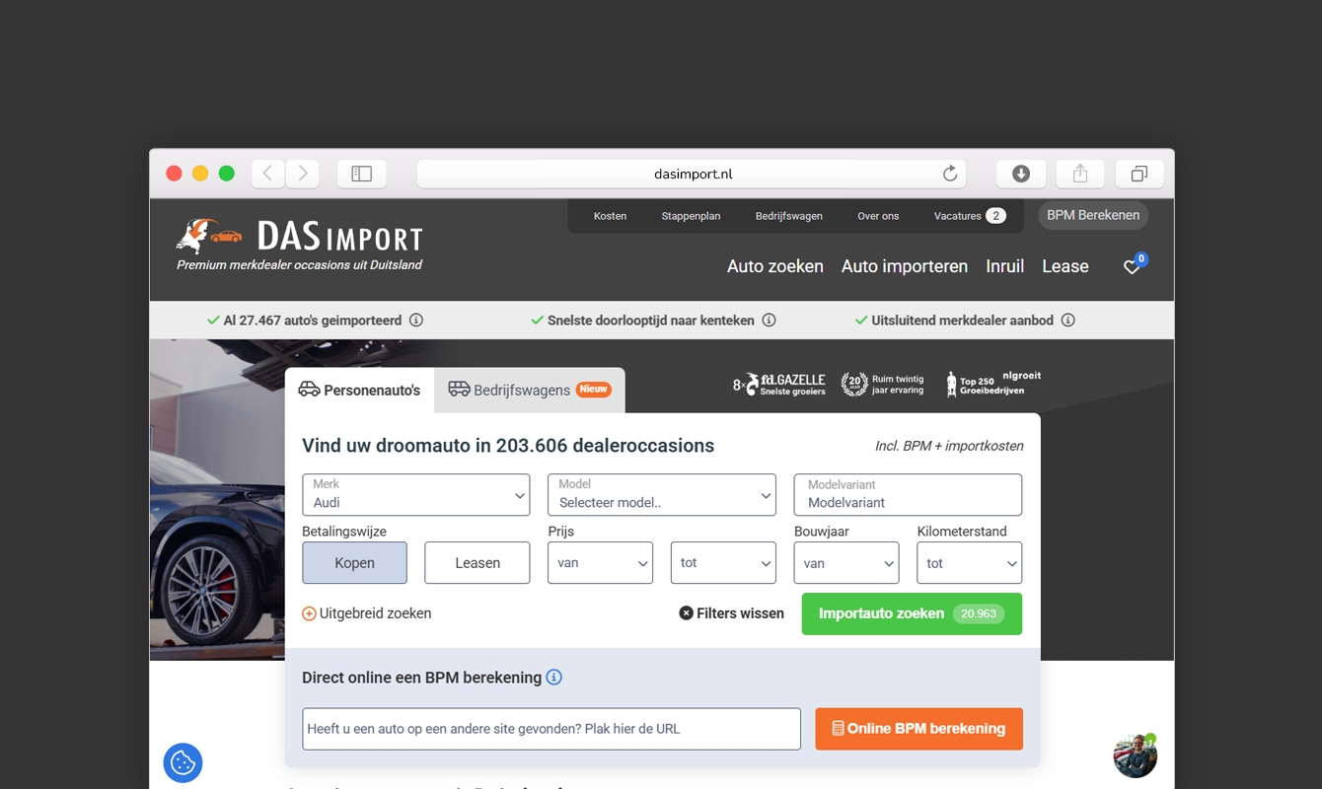The image size is (1322, 789).
Task: Open the chat avatar bubble
Action: tap(1135, 756)
